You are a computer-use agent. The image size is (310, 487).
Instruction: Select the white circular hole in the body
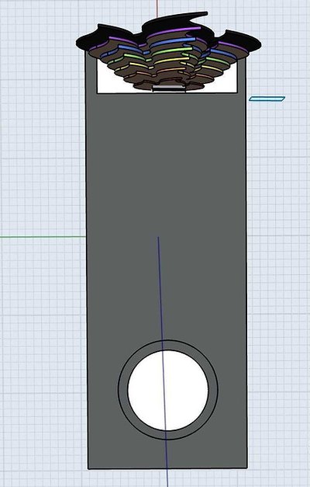point(167,391)
